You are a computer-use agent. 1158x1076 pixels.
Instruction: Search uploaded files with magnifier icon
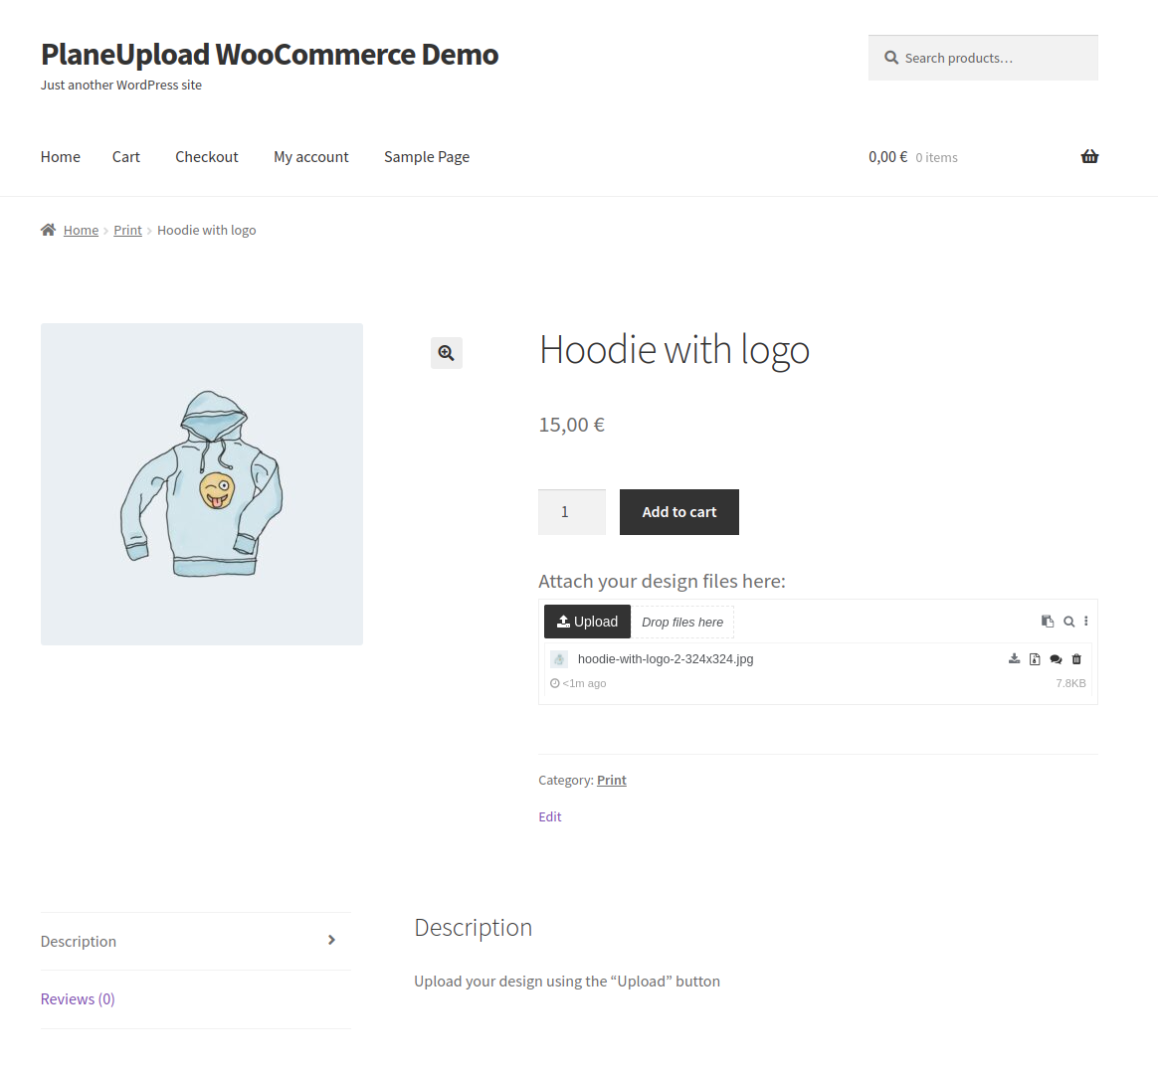point(1068,622)
